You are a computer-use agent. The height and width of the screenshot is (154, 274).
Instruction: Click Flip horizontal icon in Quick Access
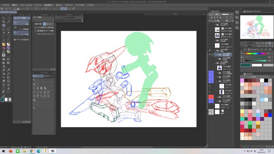click(34, 96)
